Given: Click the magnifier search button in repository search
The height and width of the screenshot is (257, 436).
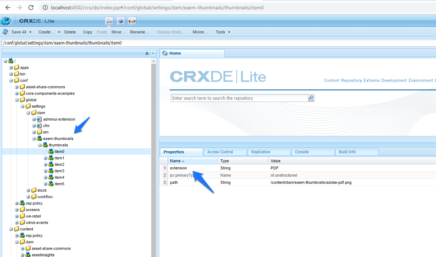Looking at the screenshot, I should [x=311, y=98].
